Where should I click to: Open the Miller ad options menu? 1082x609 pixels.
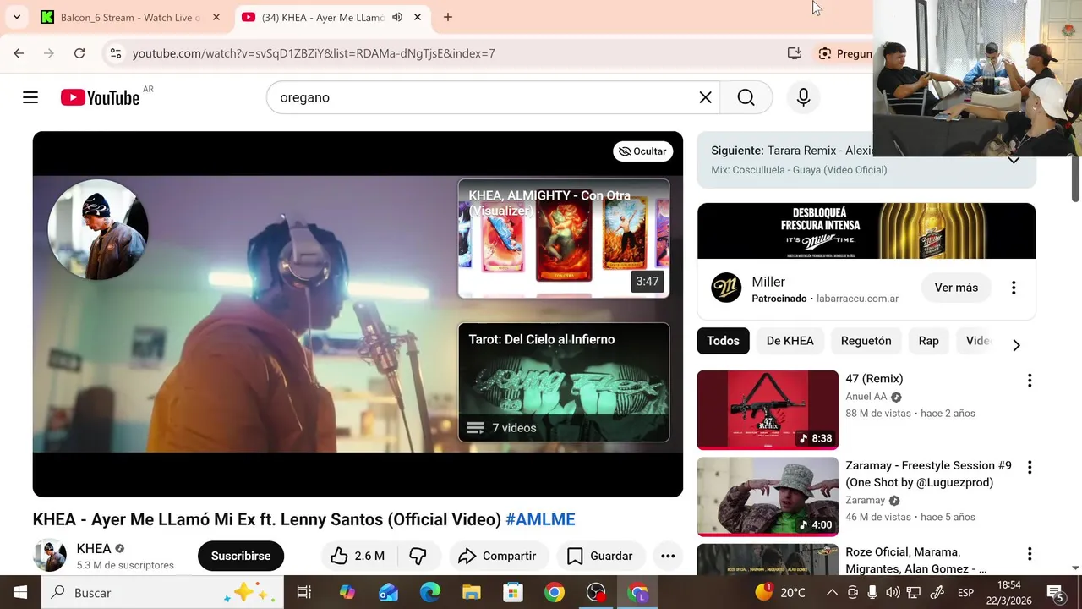(x=1014, y=288)
